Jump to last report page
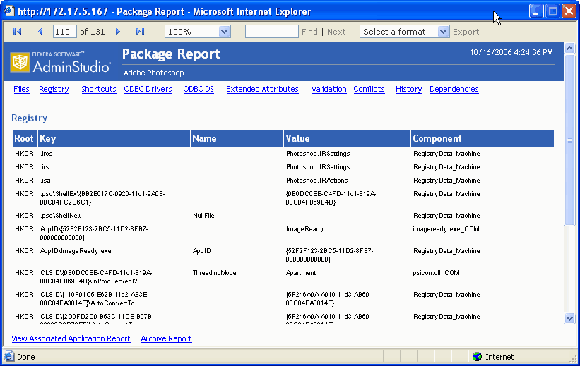 pyautogui.click(x=140, y=32)
